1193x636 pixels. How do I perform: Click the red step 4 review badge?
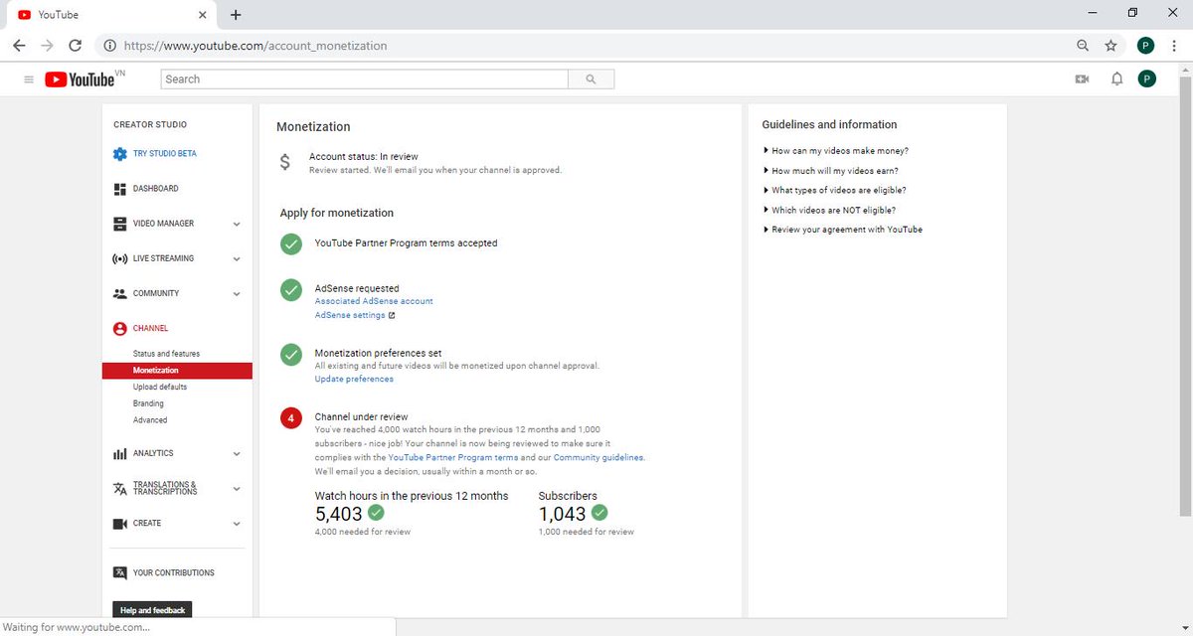click(291, 418)
